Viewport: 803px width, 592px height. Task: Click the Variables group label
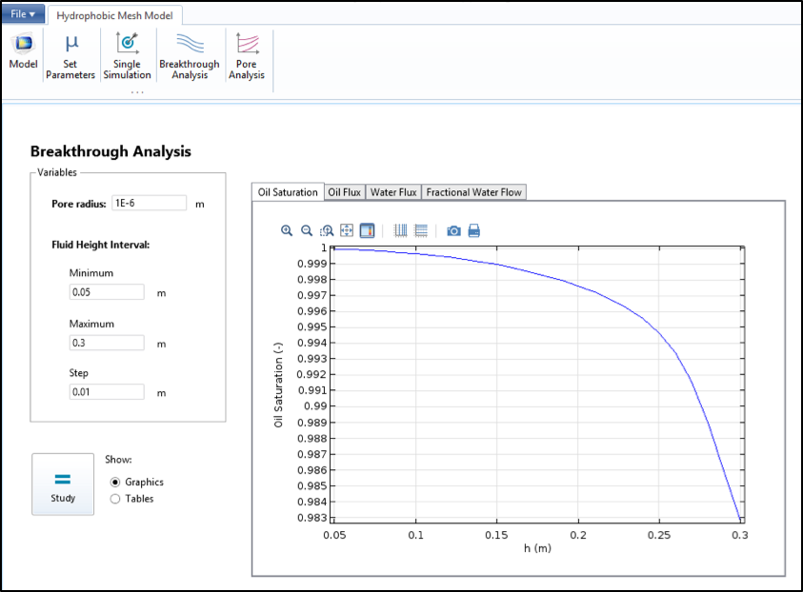point(57,172)
